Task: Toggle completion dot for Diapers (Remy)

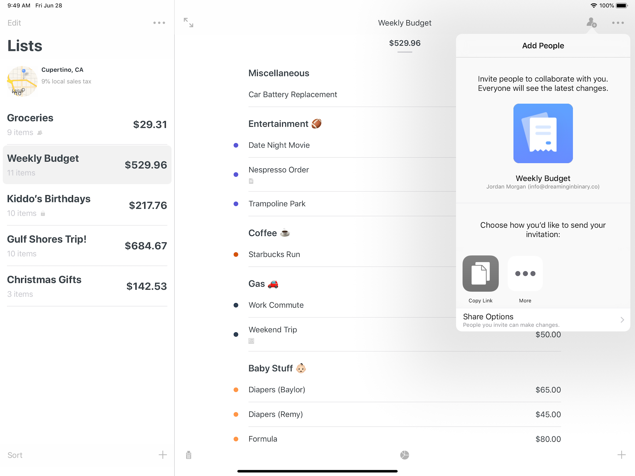Action: (236, 415)
